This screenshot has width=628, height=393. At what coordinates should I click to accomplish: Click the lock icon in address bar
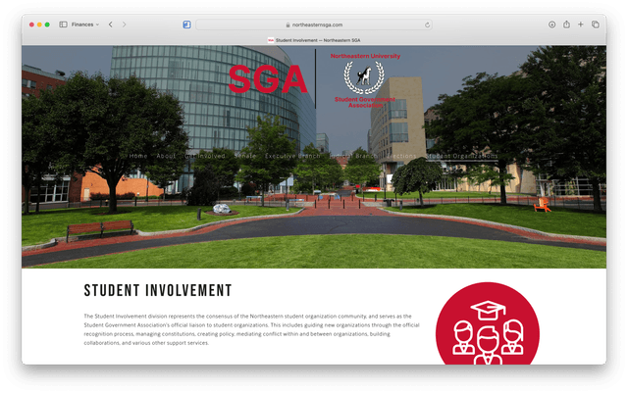click(288, 25)
